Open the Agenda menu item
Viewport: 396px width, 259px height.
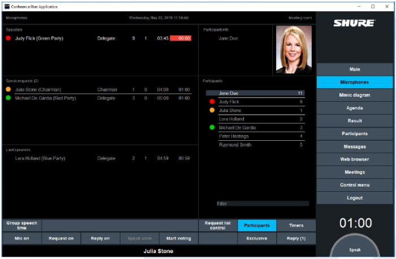pyautogui.click(x=355, y=108)
